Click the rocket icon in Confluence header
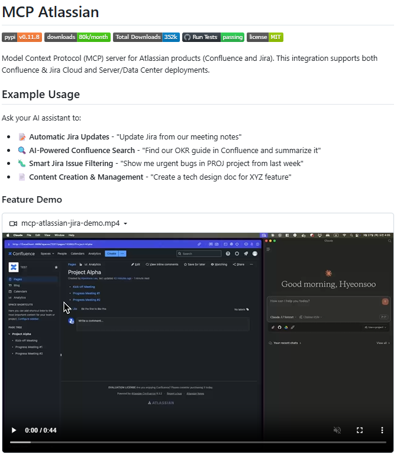The image size is (397, 455). tap(246, 253)
